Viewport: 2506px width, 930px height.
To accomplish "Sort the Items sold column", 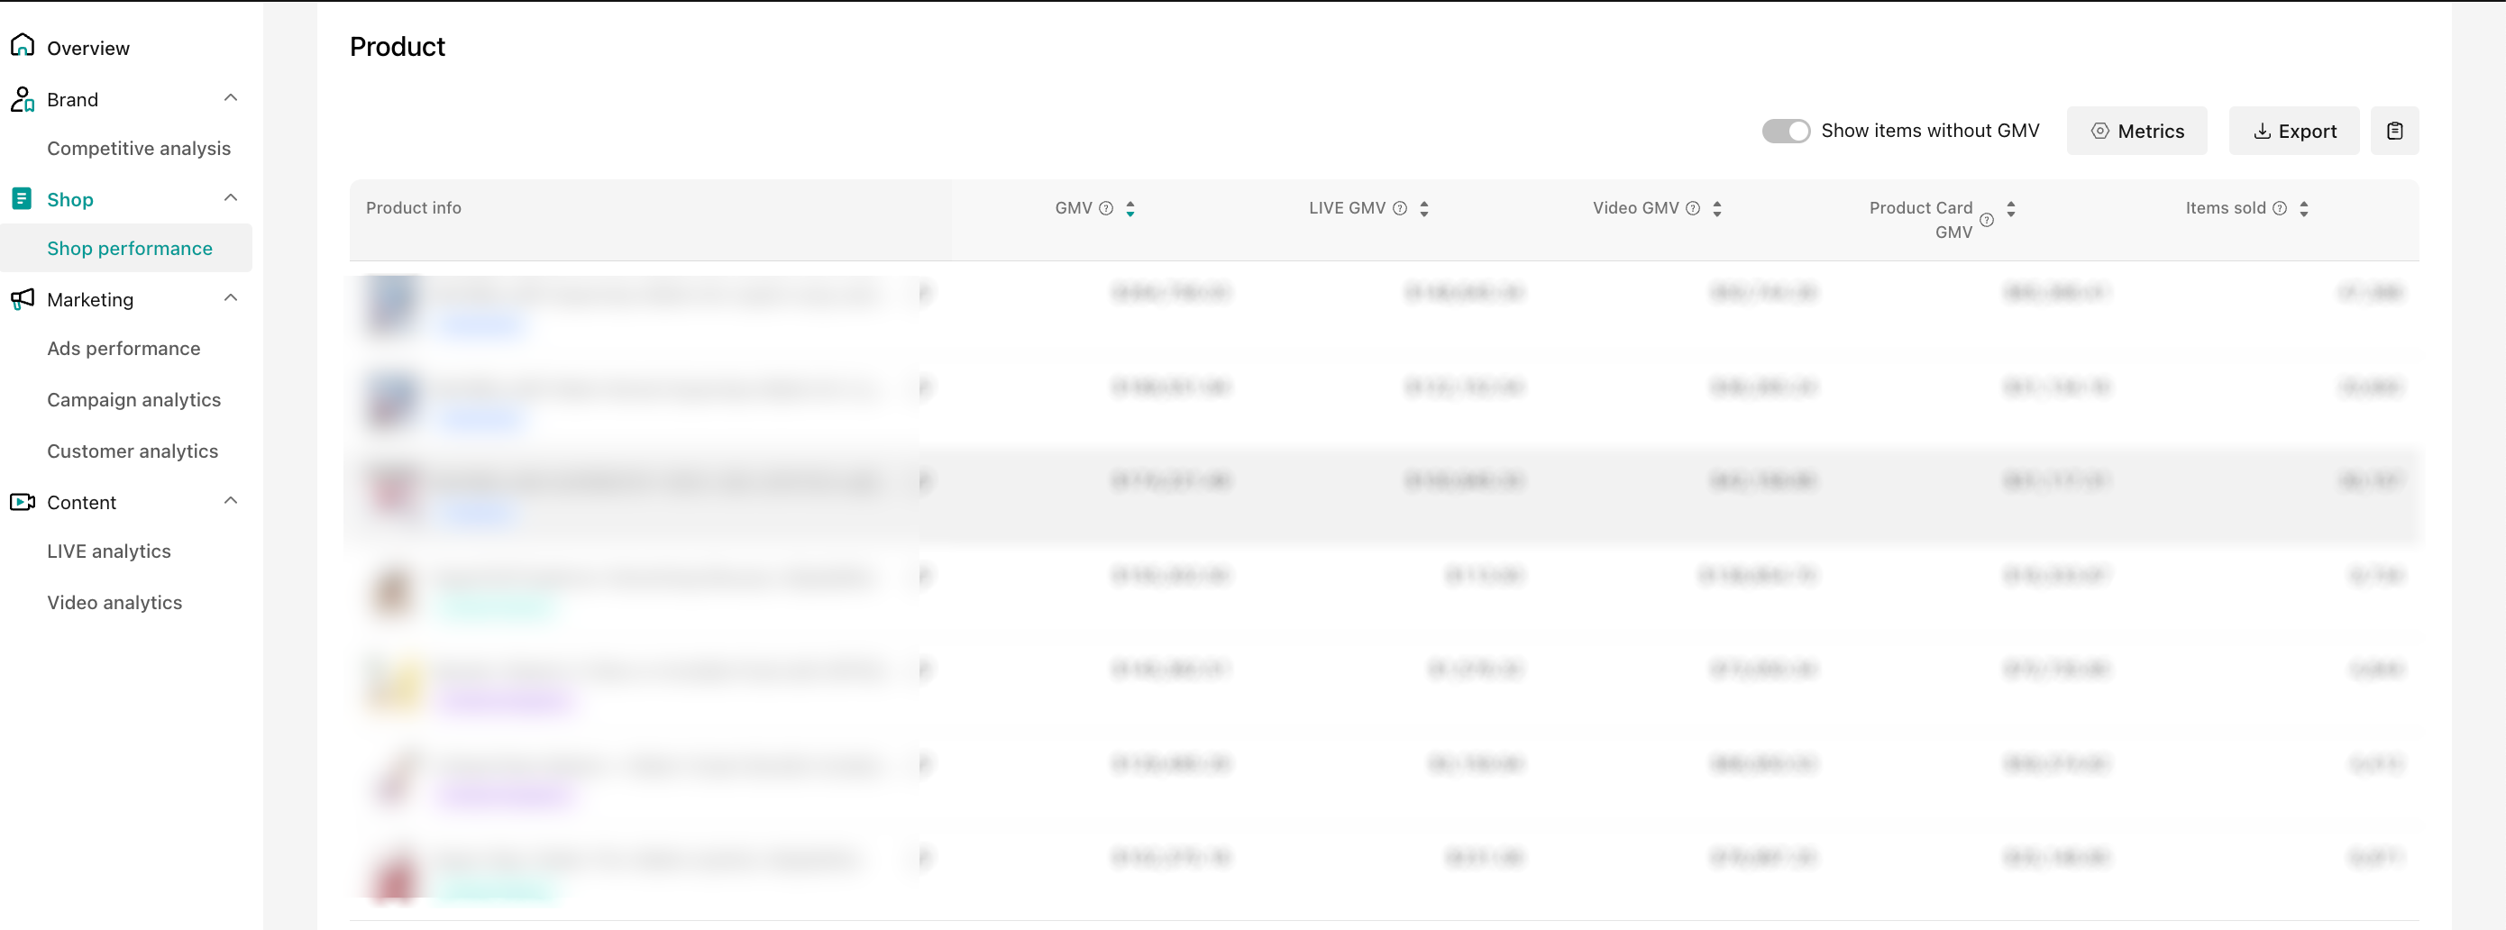I will 2304,208.
